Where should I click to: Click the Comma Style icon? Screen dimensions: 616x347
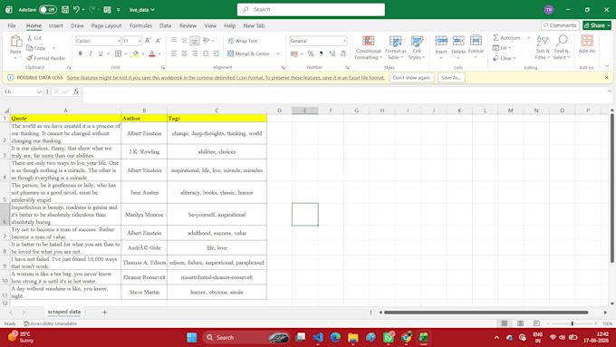[x=321, y=53]
